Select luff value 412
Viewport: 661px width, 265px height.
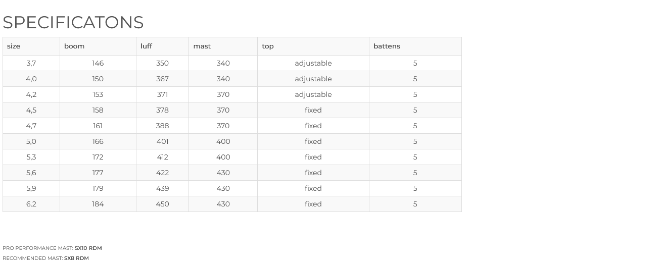[x=162, y=157]
